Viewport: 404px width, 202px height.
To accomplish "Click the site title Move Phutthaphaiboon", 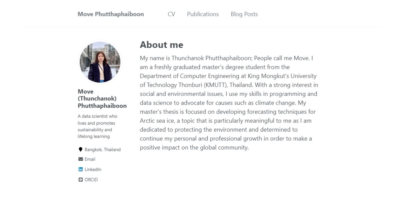I will tap(110, 14).
